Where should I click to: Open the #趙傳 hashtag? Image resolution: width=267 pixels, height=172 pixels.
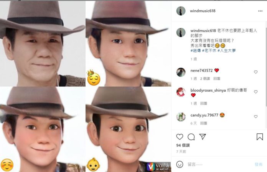click(196, 51)
